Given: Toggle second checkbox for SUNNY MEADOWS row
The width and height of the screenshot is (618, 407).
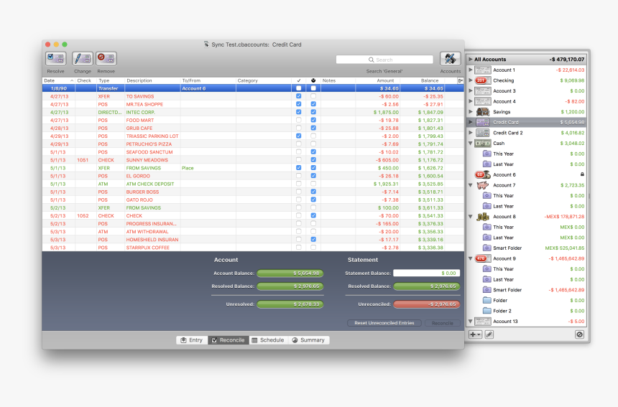Looking at the screenshot, I should tap(313, 160).
